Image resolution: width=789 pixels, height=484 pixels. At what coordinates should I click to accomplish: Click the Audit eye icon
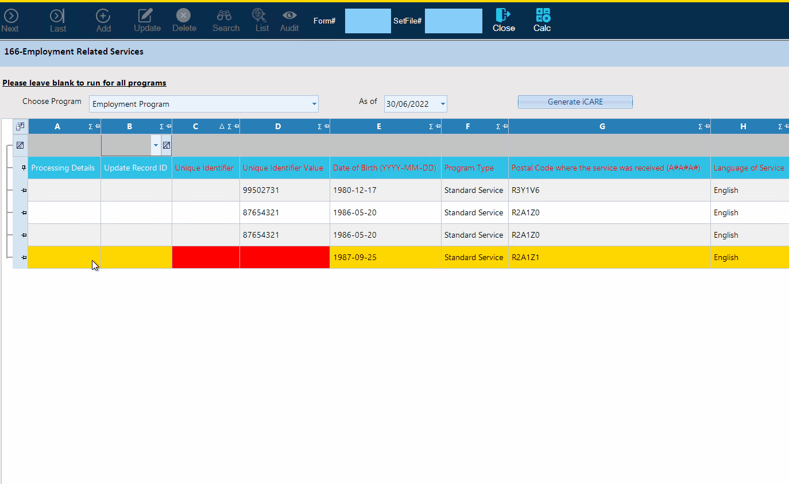289,16
